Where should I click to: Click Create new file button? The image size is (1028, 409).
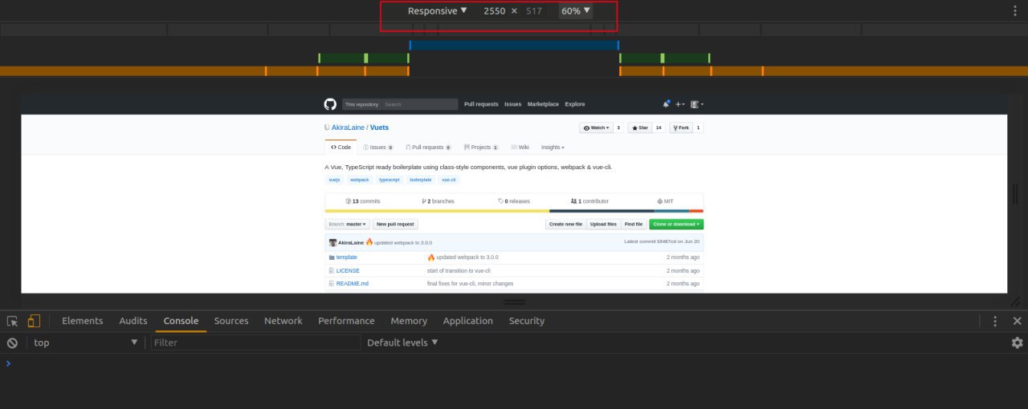point(565,225)
